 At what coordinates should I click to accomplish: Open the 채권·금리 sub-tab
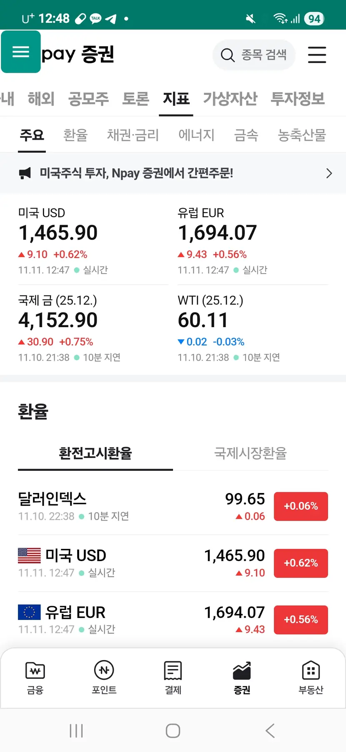[133, 135]
